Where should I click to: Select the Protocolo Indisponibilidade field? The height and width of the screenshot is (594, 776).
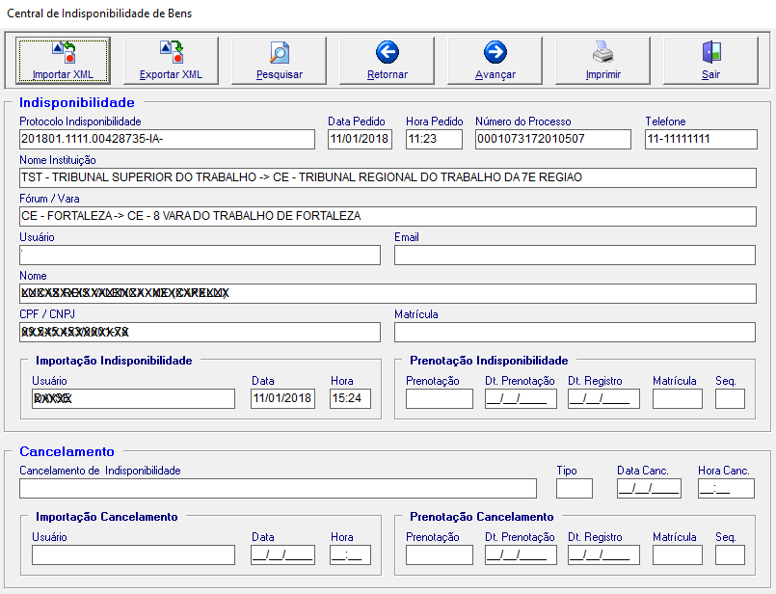coord(168,139)
